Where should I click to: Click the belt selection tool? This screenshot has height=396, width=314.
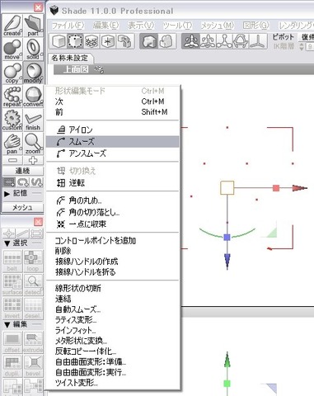click(x=12, y=261)
